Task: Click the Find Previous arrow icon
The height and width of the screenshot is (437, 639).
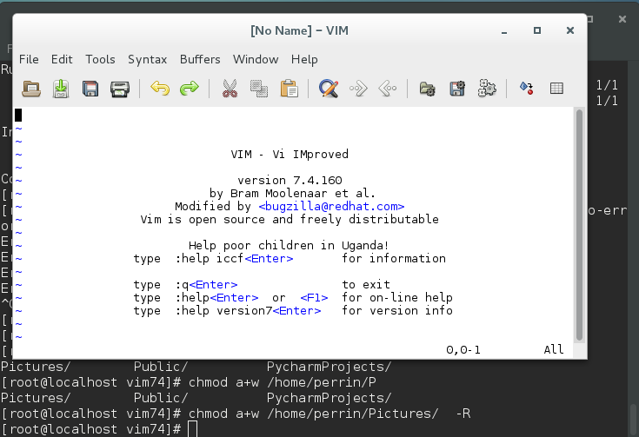Action: [x=388, y=89]
